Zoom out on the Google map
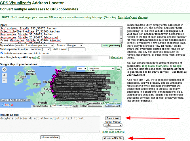This screenshot has width=190, height=141. 4,81
